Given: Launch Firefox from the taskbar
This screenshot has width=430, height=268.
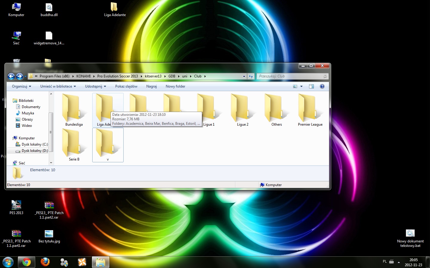Looking at the screenshot, I should click(x=45, y=262).
